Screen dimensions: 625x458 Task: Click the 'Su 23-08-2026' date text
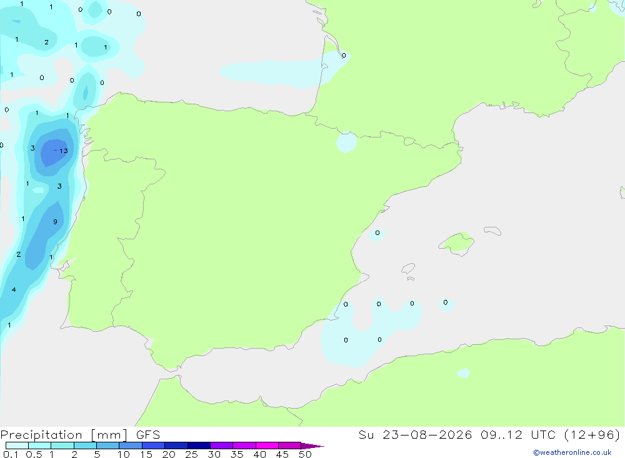pos(415,435)
